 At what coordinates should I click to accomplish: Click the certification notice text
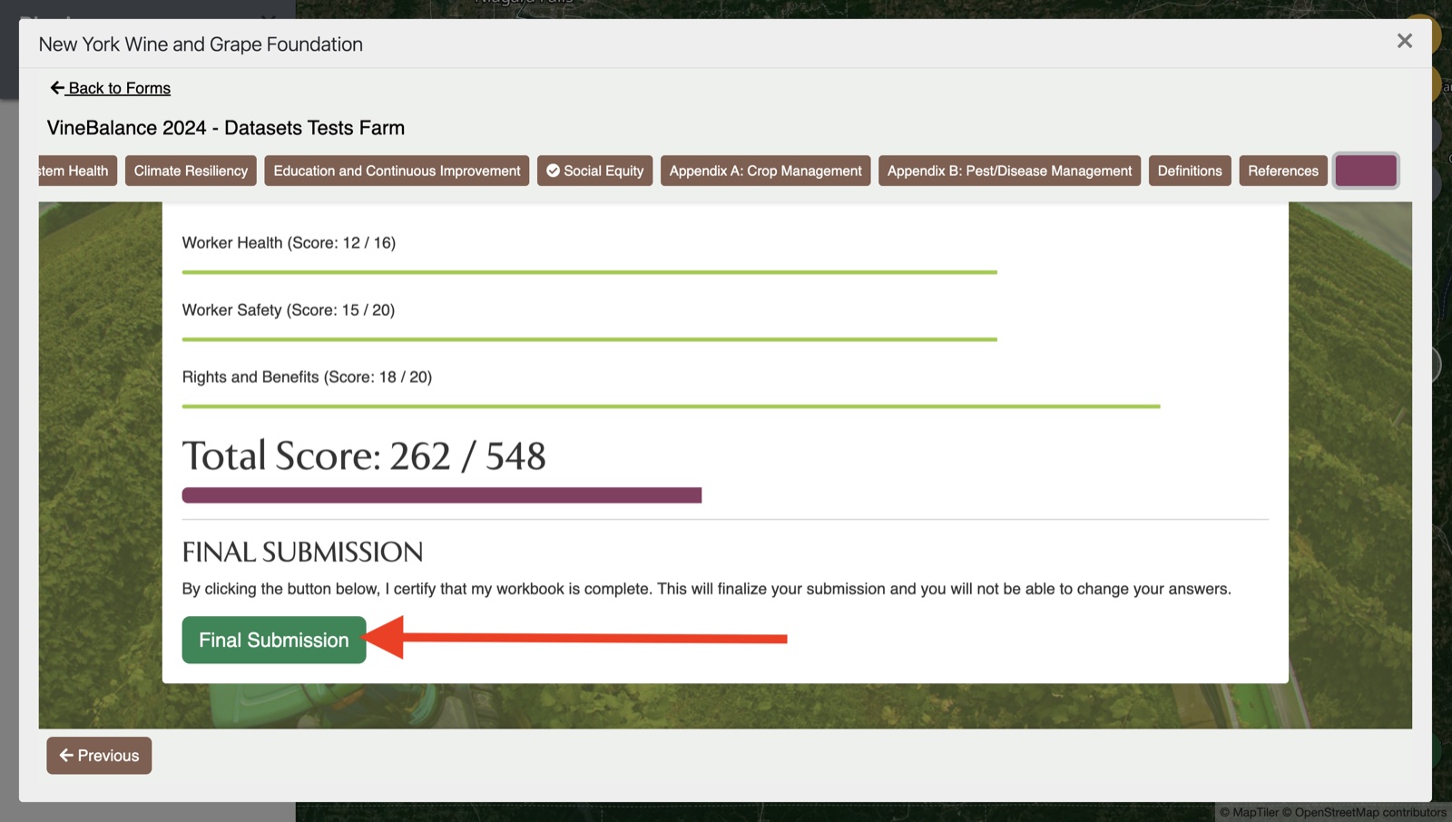707,589
